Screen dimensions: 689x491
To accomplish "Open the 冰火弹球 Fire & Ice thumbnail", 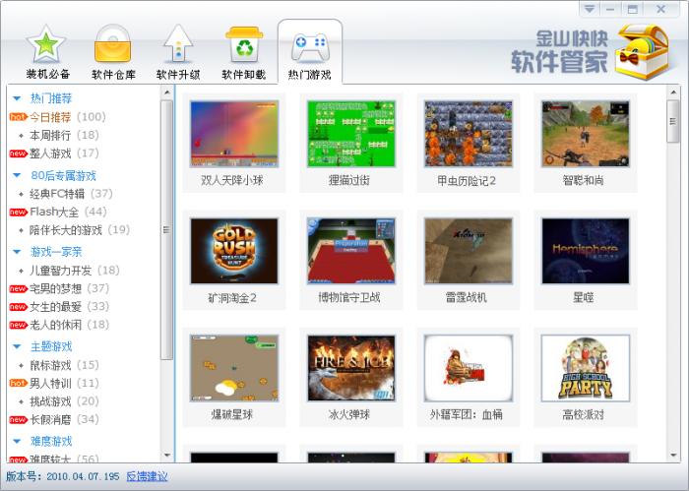I will pyautogui.click(x=351, y=368).
